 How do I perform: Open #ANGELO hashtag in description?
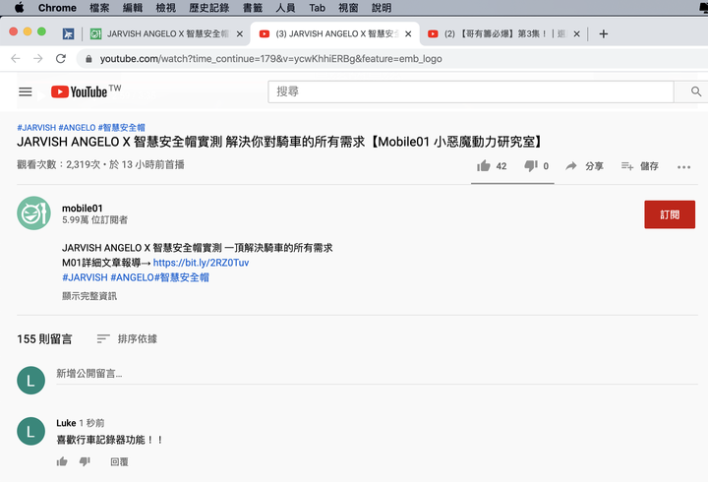(x=133, y=277)
